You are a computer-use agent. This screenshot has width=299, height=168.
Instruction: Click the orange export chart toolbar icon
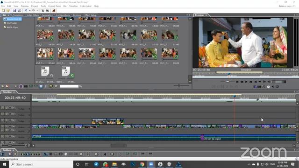[54, 11]
